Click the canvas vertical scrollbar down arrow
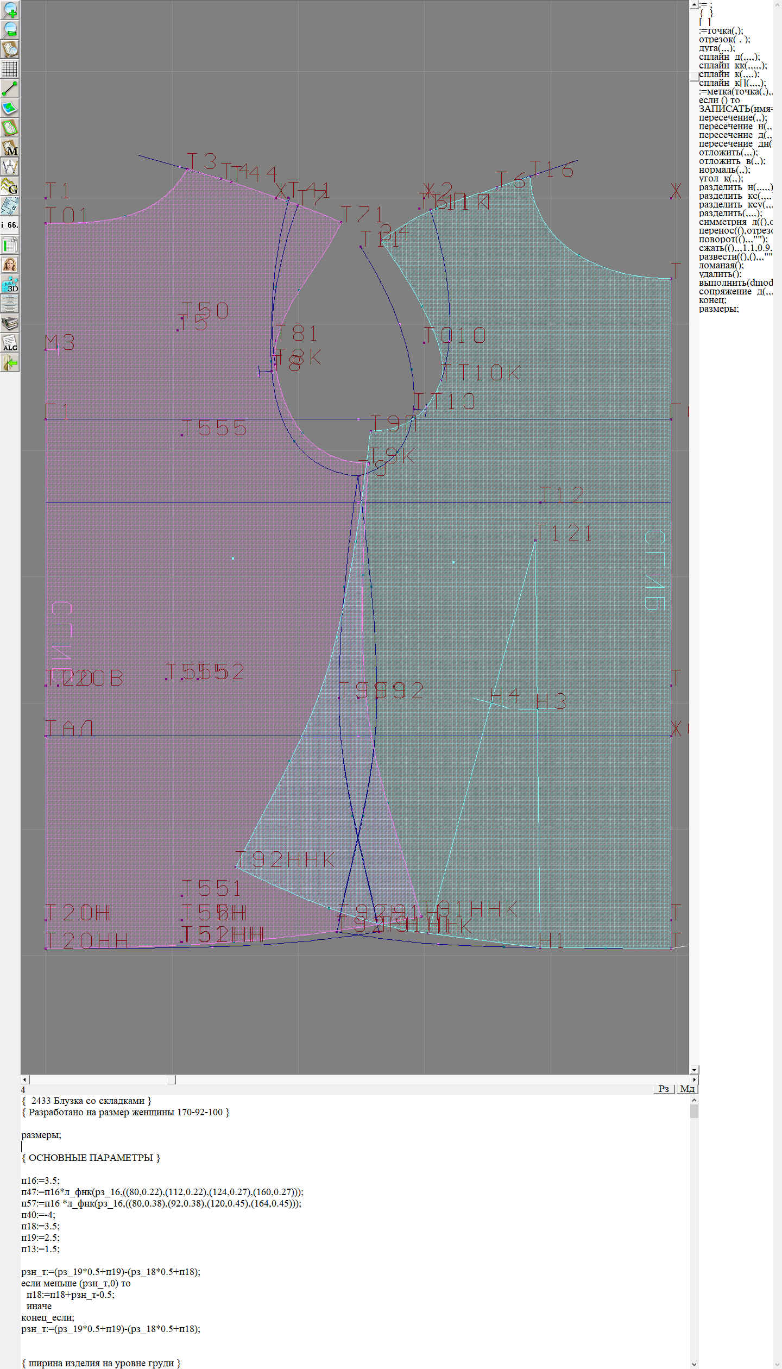This screenshot has width=782, height=1369. pyautogui.click(x=693, y=1070)
